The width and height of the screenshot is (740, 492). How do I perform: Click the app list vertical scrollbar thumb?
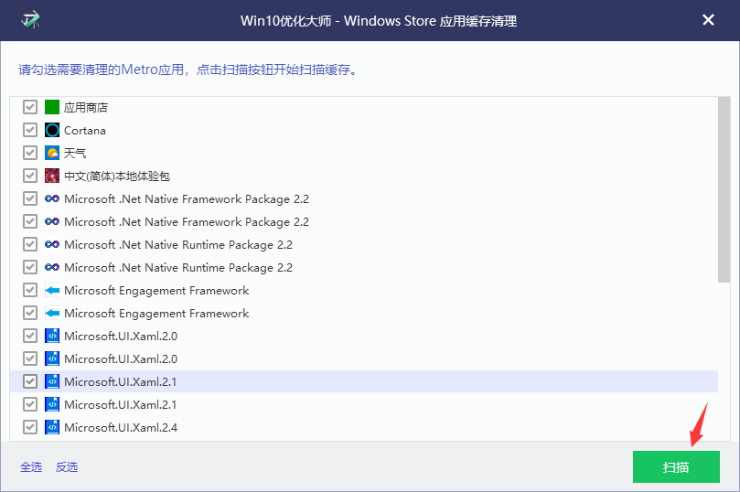click(724, 189)
